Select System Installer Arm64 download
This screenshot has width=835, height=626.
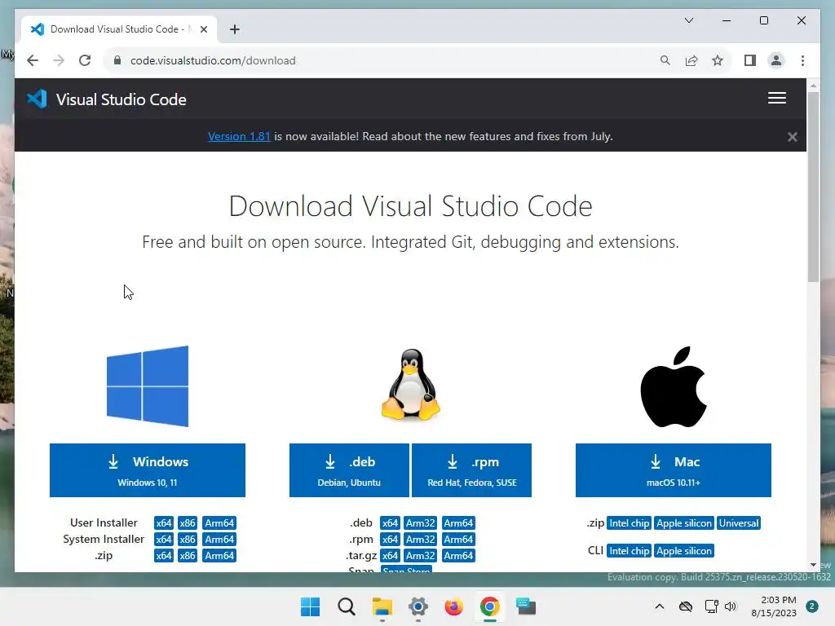click(219, 540)
